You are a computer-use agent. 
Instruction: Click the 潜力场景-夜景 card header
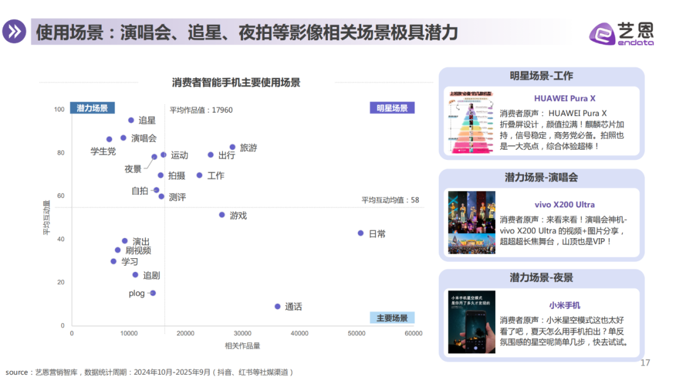tap(541, 278)
